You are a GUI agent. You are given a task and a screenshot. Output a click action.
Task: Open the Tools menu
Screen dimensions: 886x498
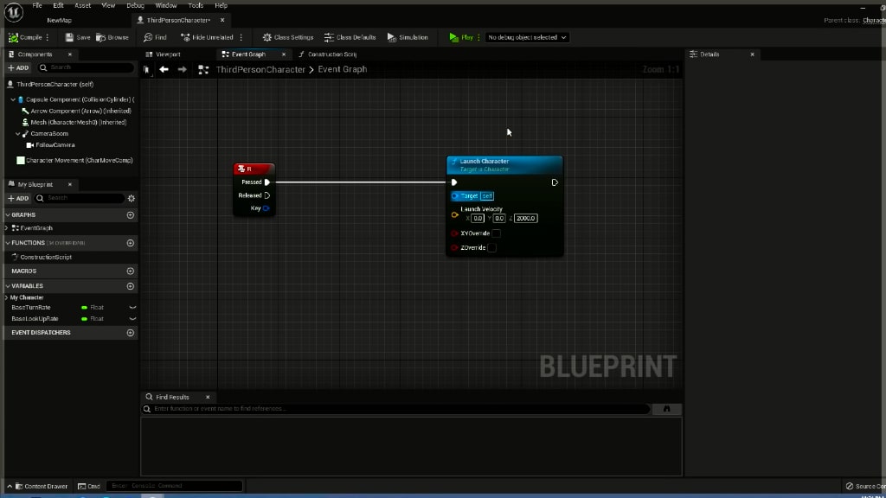coord(196,5)
